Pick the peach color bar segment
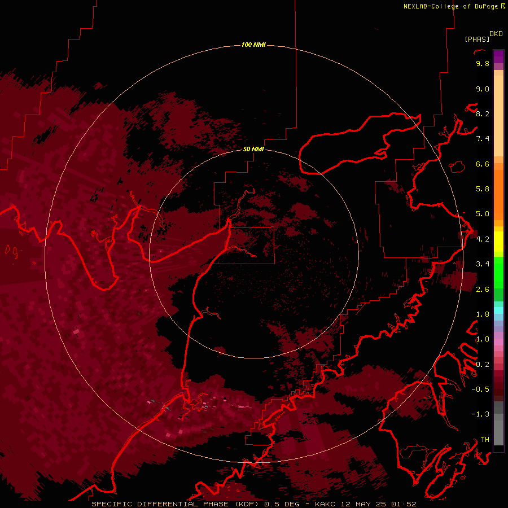Screen dimensions: 508x508 click(x=498, y=116)
